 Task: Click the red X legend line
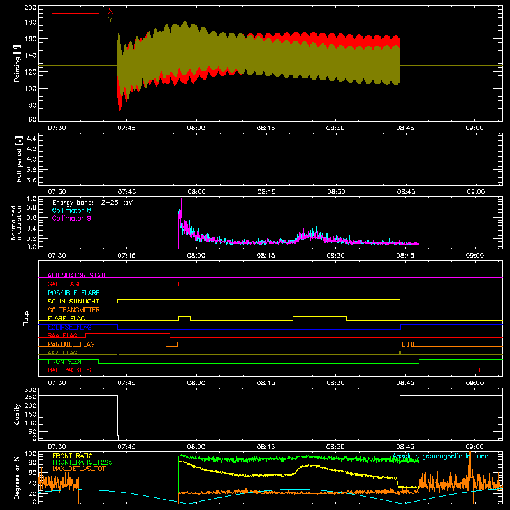76,13
